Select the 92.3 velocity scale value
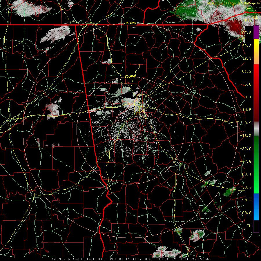Viewport: 261px width, 261px height. 247,46
